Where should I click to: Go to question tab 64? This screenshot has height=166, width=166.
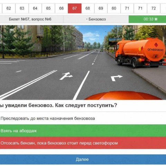[x=35, y=8]
